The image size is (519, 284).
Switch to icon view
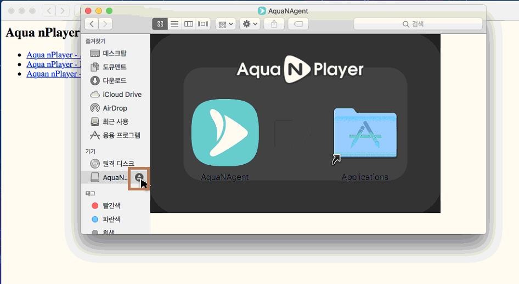[160, 24]
